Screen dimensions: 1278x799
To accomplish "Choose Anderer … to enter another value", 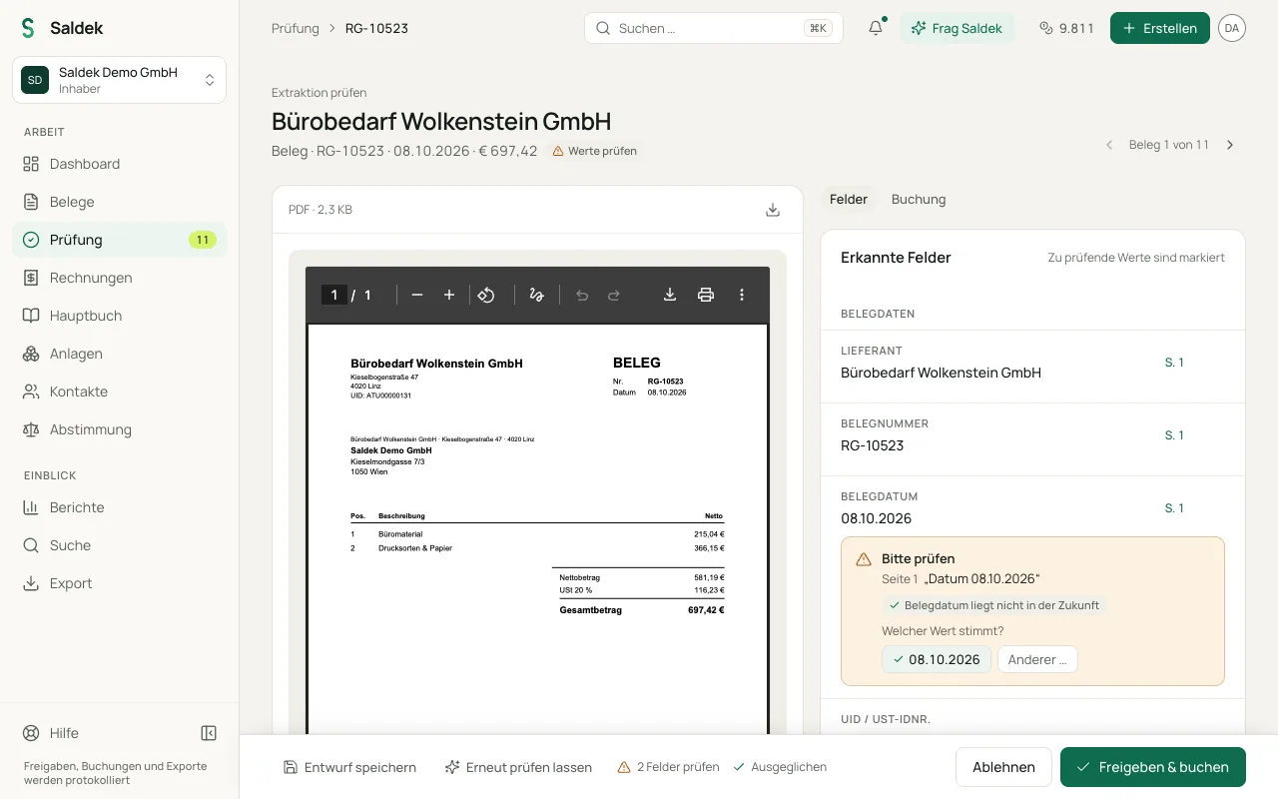I will coord(1037,659).
